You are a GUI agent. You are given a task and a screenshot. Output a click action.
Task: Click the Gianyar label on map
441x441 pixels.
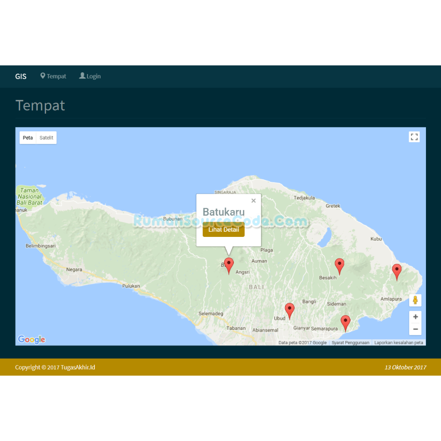tap(301, 328)
